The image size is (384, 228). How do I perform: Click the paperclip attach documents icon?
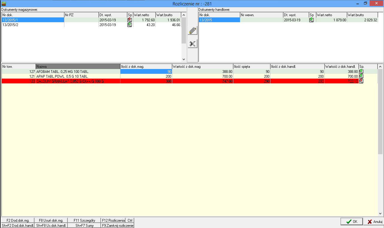(192, 31)
